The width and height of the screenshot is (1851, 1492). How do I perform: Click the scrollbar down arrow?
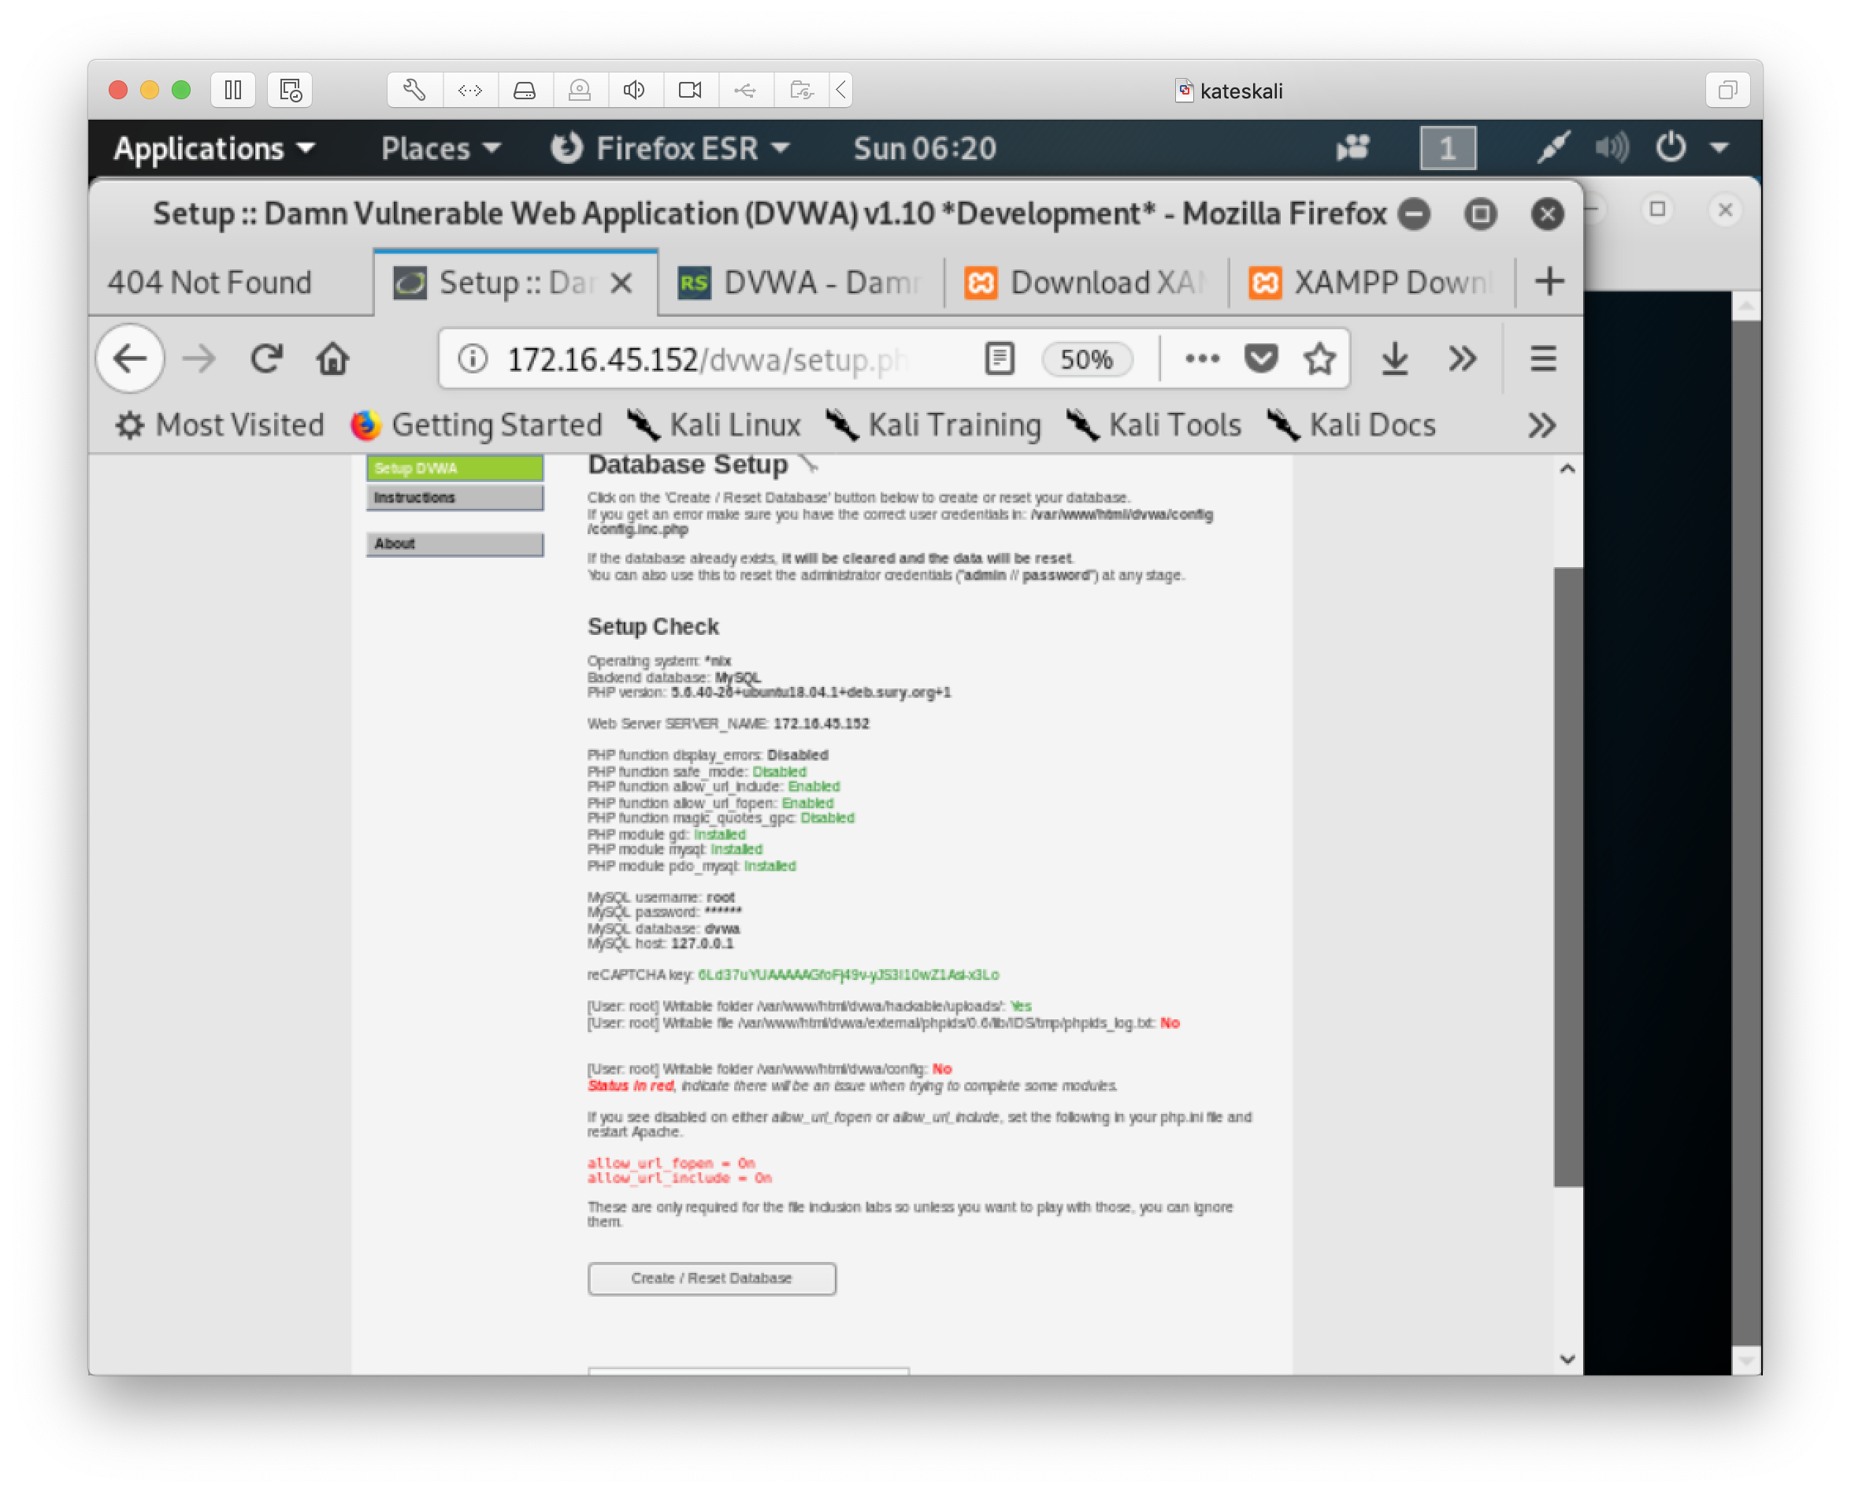coord(1567,1360)
